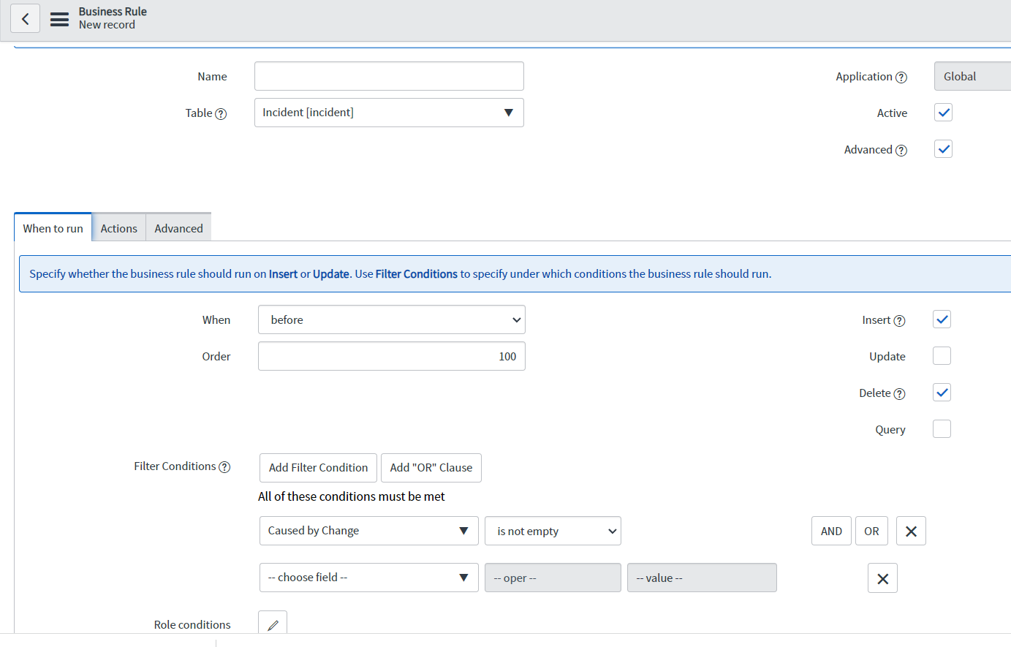This screenshot has width=1011, height=647.
Task: Switch to the Actions tab
Action: pyautogui.click(x=118, y=227)
